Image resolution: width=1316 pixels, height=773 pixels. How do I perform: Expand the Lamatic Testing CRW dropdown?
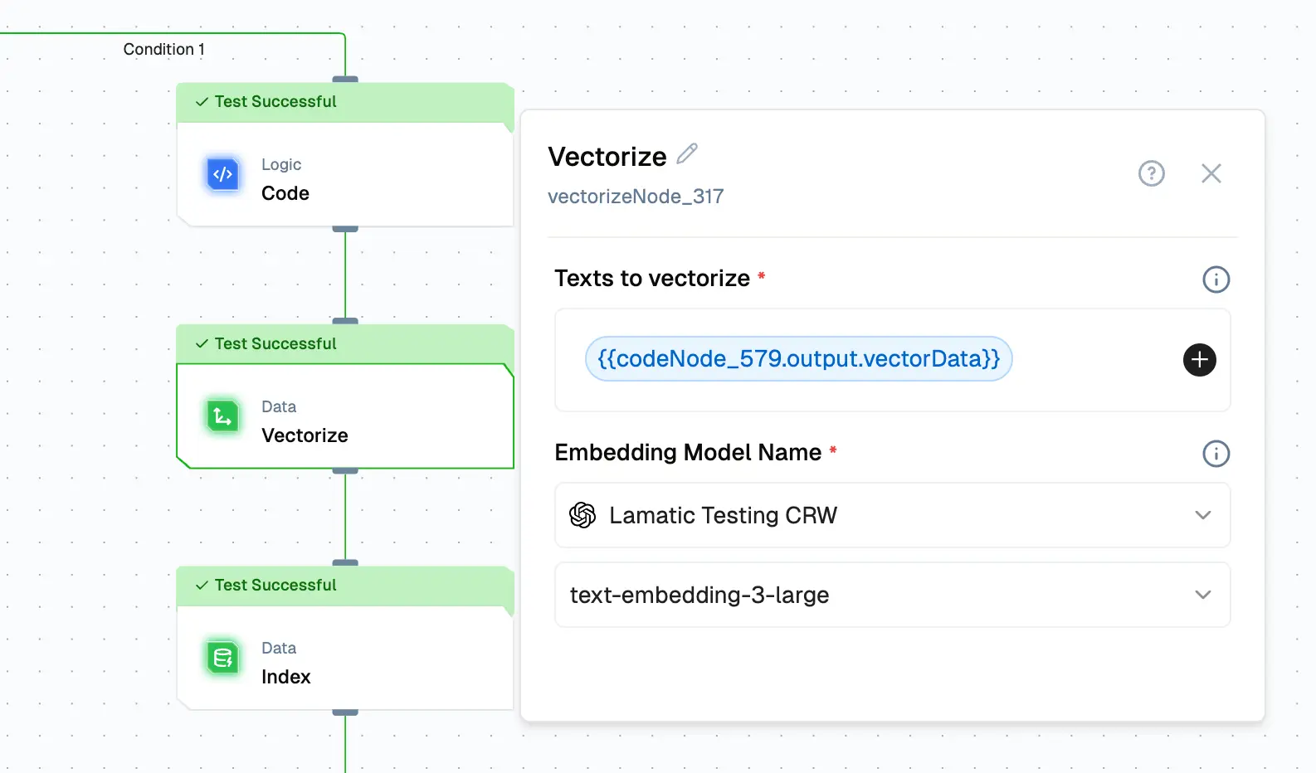[x=891, y=515]
